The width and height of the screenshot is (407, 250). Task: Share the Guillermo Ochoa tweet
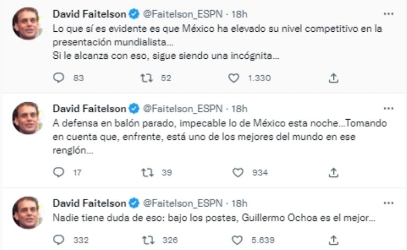[x=333, y=240]
